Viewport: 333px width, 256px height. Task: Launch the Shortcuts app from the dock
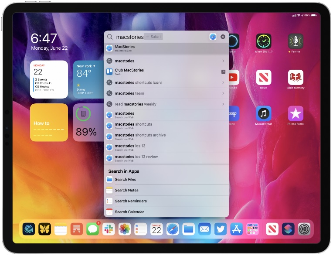pos(288,229)
